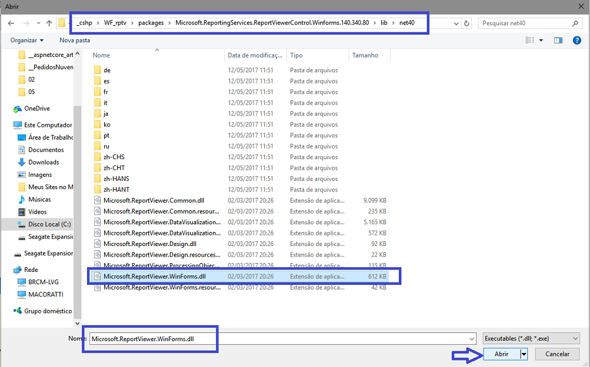Select Microsoft.ReportViewer.Common.resour... file
The height and width of the screenshot is (367, 590).
point(161,211)
